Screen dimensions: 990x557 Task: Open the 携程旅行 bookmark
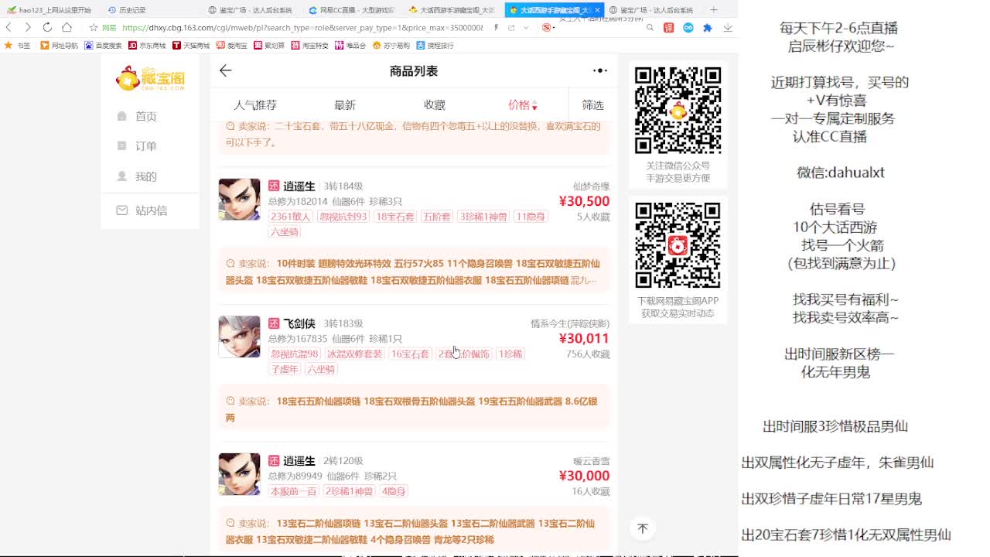435,46
